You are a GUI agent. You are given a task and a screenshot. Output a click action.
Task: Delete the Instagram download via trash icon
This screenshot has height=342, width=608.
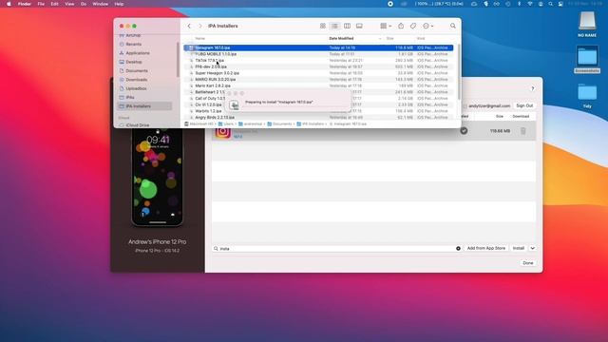click(523, 131)
